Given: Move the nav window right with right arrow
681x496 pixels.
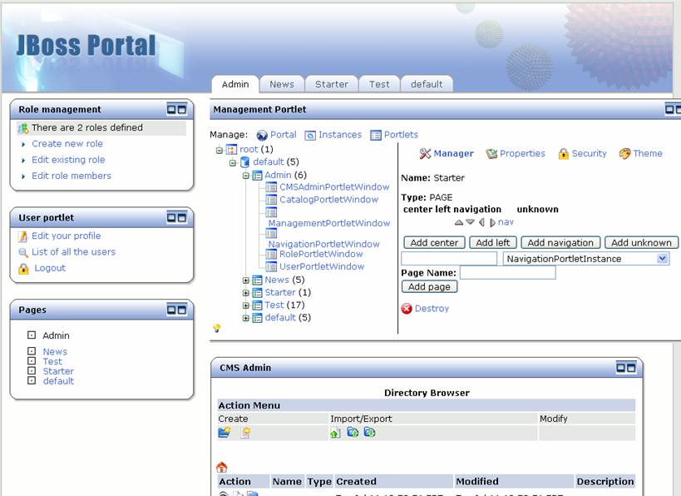Looking at the screenshot, I should 492,222.
